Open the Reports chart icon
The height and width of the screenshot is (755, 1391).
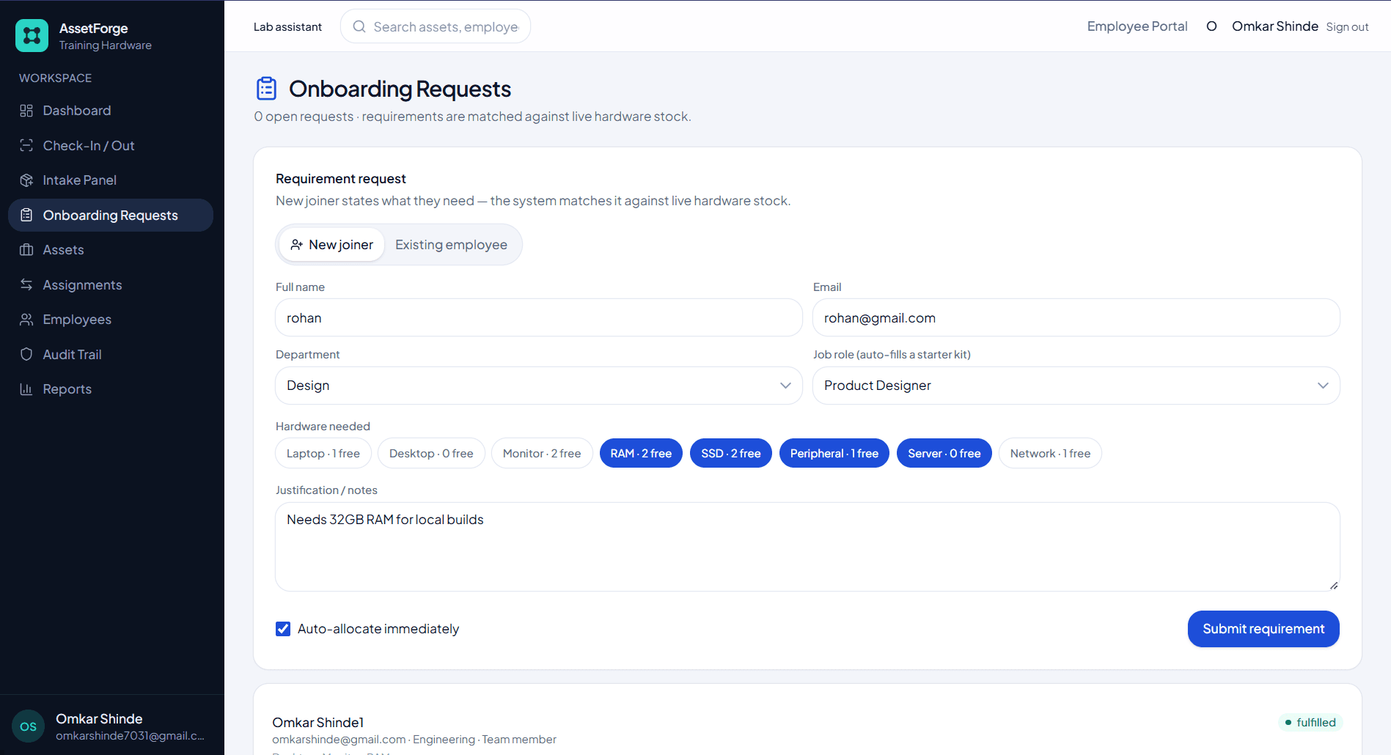(26, 389)
